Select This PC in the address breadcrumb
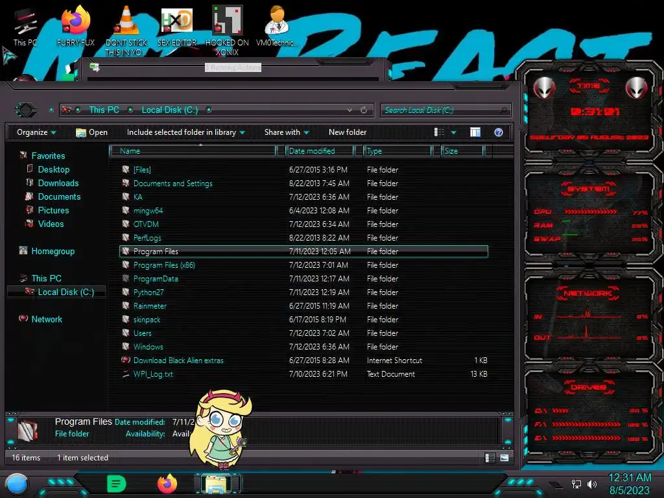This screenshot has height=498, width=664. pos(104,110)
